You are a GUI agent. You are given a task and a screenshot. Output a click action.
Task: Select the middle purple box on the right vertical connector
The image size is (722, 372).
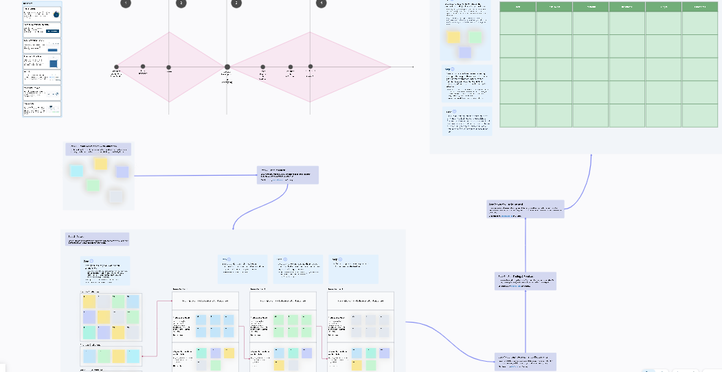[x=525, y=281]
